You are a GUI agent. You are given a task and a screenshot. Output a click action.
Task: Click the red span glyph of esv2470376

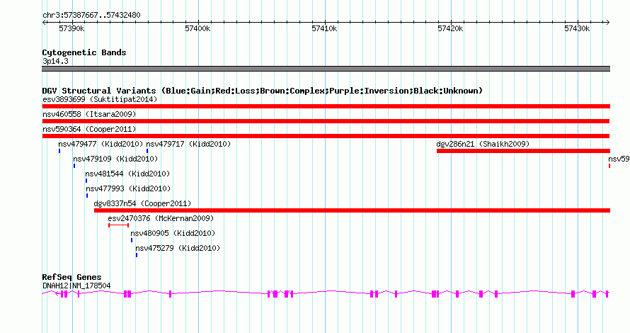click(118, 225)
